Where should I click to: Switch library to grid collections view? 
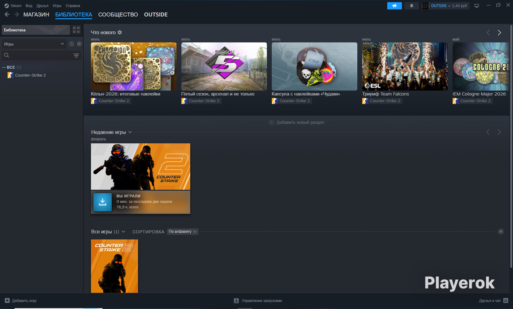click(76, 30)
